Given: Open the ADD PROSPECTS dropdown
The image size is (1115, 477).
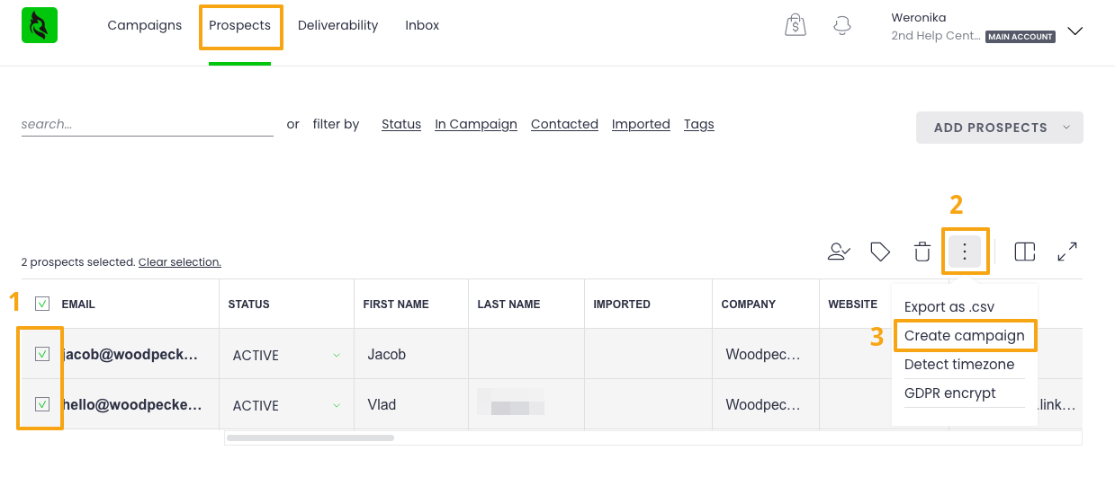Looking at the screenshot, I should pyautogui.click(x=999, y=128).
